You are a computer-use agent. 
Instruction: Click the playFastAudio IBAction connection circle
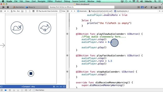(67, 55)
